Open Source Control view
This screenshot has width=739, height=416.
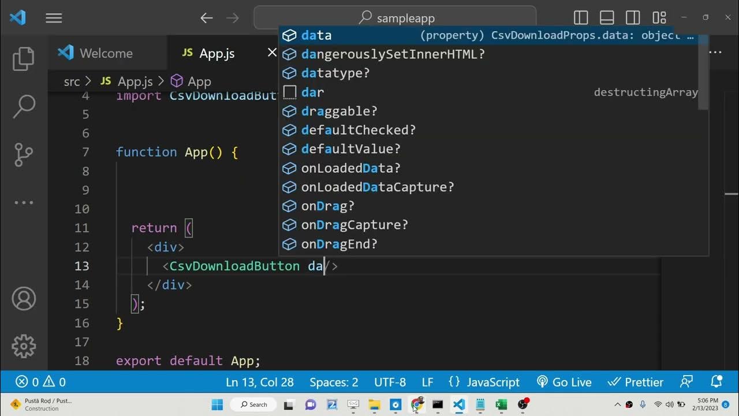(x=24, y=154)
